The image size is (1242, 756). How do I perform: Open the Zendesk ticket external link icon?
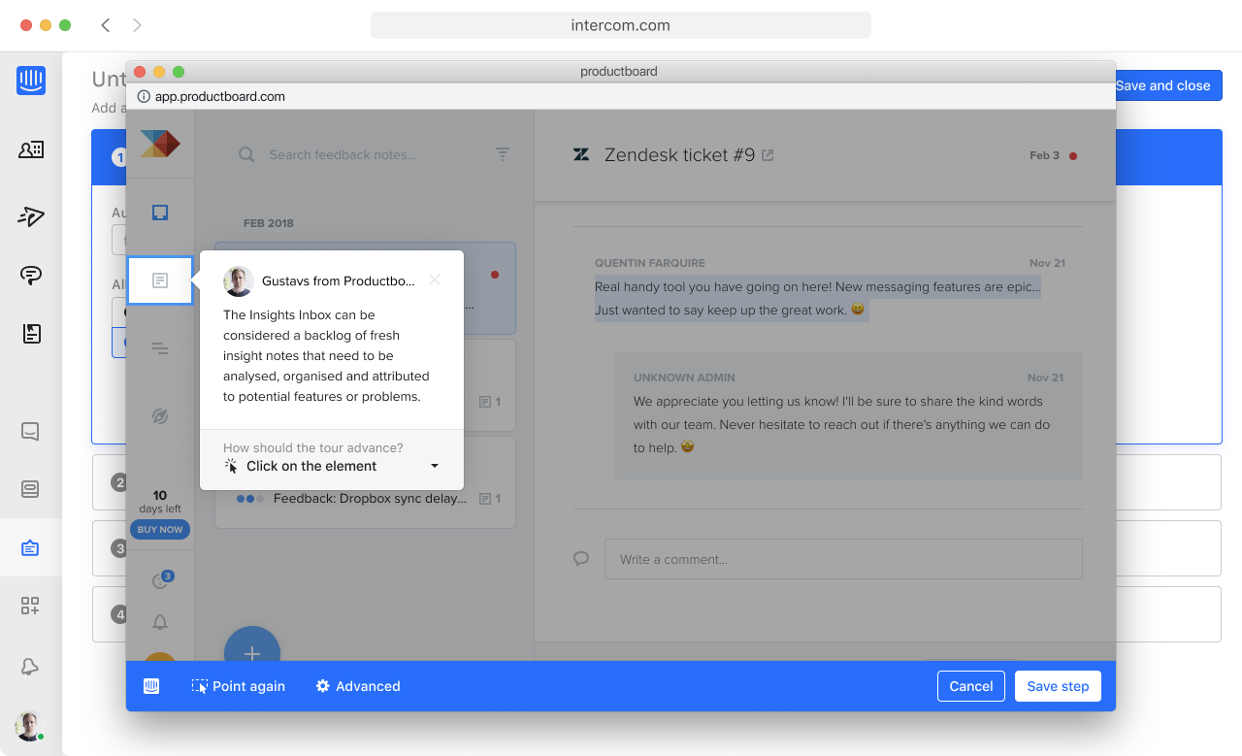point(768,155)
